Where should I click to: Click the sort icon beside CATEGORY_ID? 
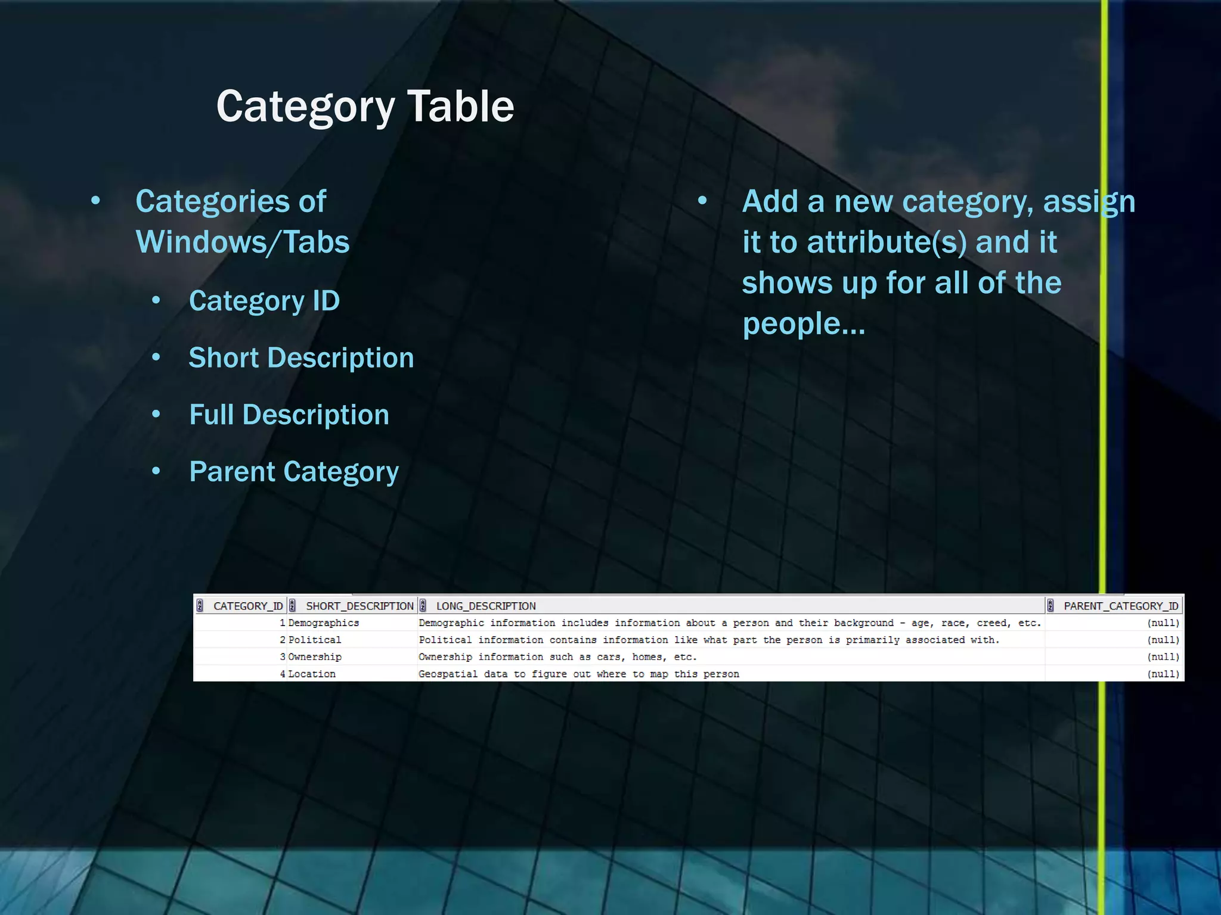tap(200, 606)
